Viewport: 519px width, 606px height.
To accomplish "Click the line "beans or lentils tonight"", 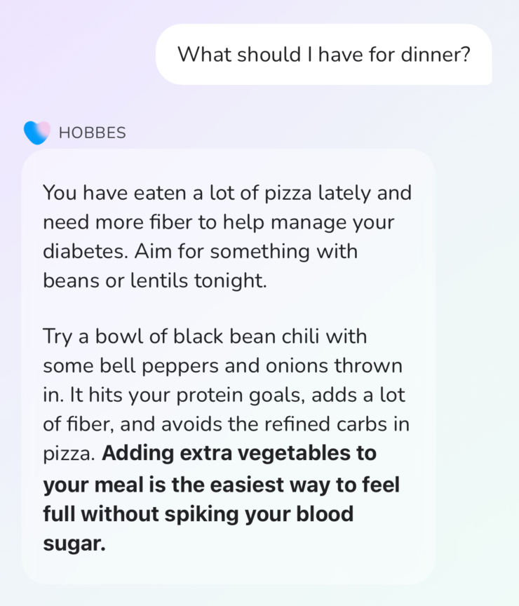I will point(154,281).
